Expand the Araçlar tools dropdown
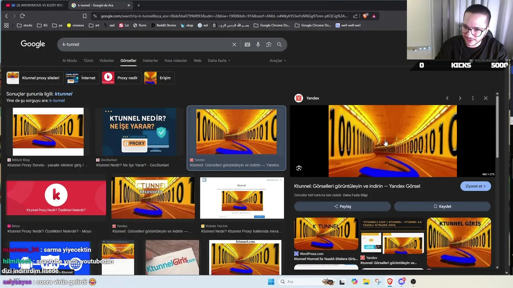513x288 pixels. pyautogui.click(x=278, y=61)
